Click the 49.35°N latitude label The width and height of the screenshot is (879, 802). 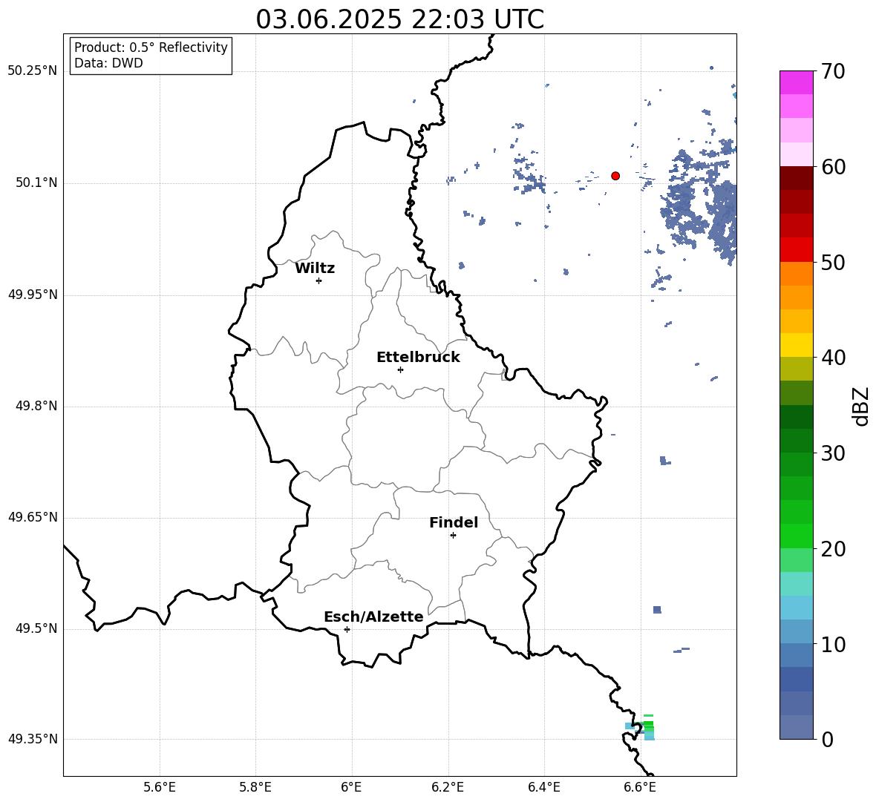[33, 739]
